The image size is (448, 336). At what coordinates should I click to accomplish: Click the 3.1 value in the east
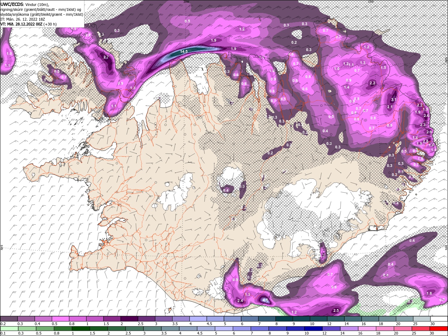tap(393, 100)
